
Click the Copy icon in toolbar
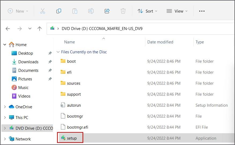point(58,11)
